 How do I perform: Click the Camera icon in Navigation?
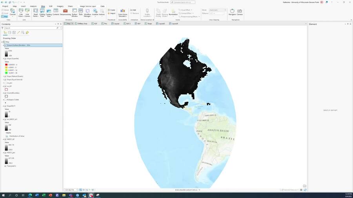[x=240, y=12]
